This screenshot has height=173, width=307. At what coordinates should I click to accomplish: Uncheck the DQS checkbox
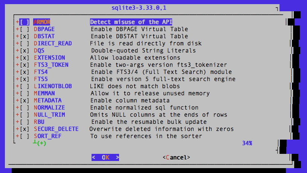coord(24,51)
